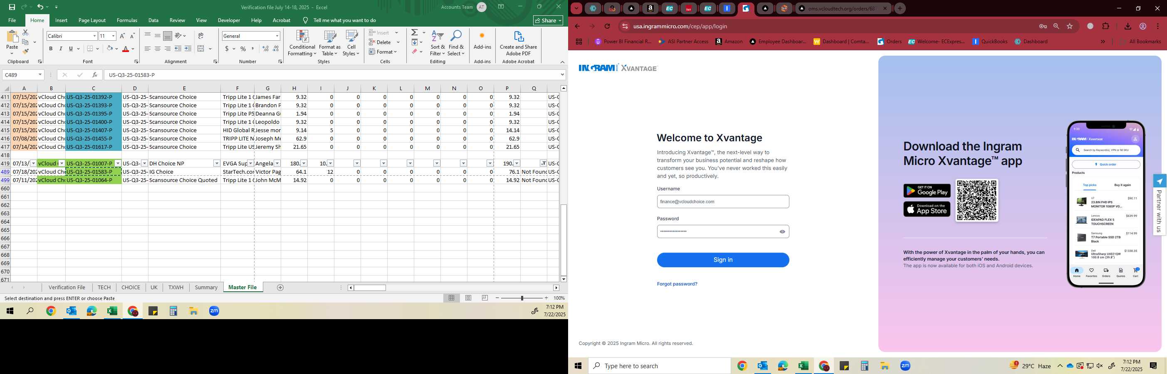The image size is (1167, 374).
Task: Bookmark this page with star icon
Action: [1070, 26]
